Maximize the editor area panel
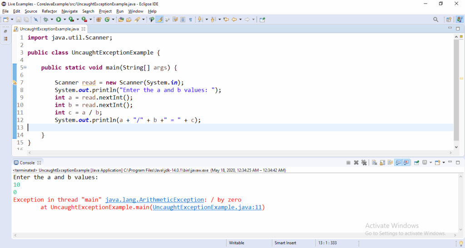This screenshot has width=465, height=248. click(x=458, y=29)
